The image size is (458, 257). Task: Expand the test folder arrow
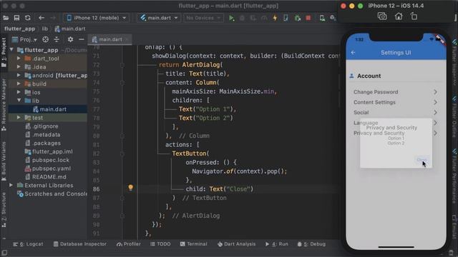tap(19, 117)
